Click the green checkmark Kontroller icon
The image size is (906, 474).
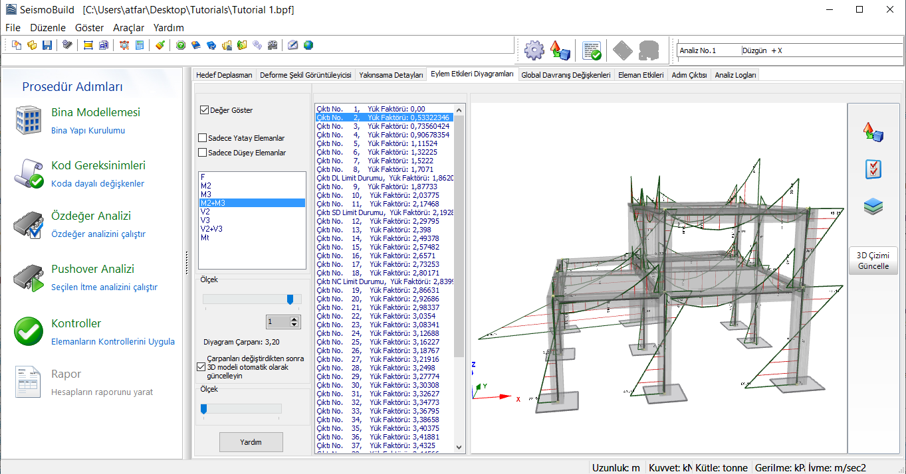coord(29,331)
